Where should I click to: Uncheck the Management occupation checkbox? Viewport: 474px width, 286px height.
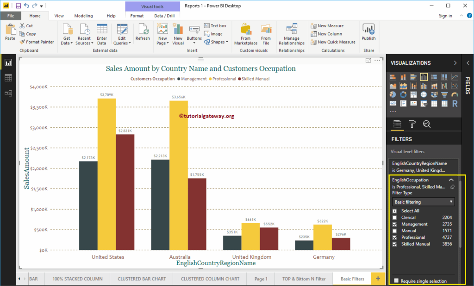click(x=394, y=224)
